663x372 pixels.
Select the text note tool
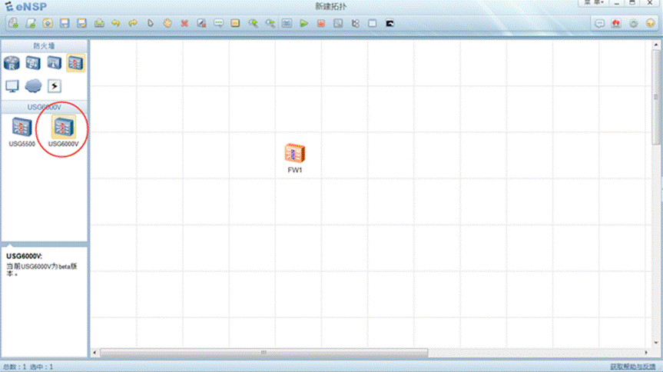[219, 23]
